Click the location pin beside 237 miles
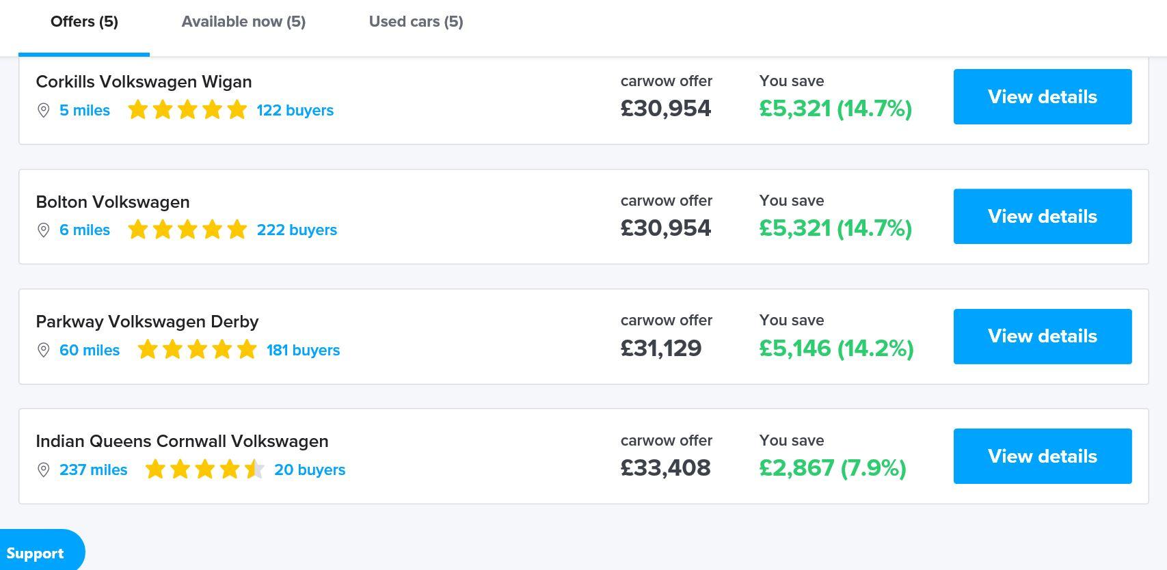This screenshot has width=1167, height=570. click(x=43, y=470)
